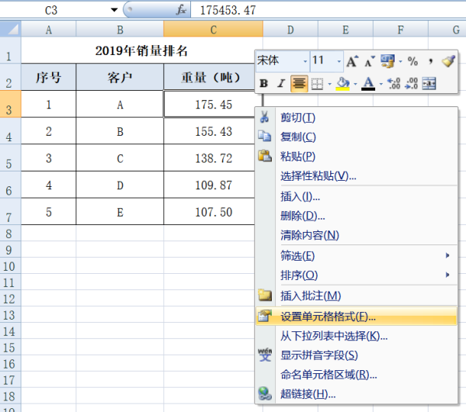The width and height of the screenshot is (466, 412).
Task: Apply accounting number format icon
Action: 388,61
